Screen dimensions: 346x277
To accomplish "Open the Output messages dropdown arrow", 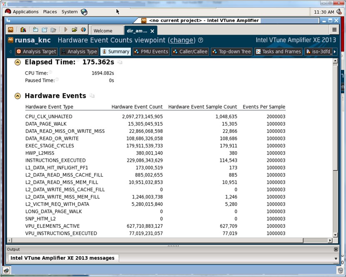I will [x=336, y=258].
